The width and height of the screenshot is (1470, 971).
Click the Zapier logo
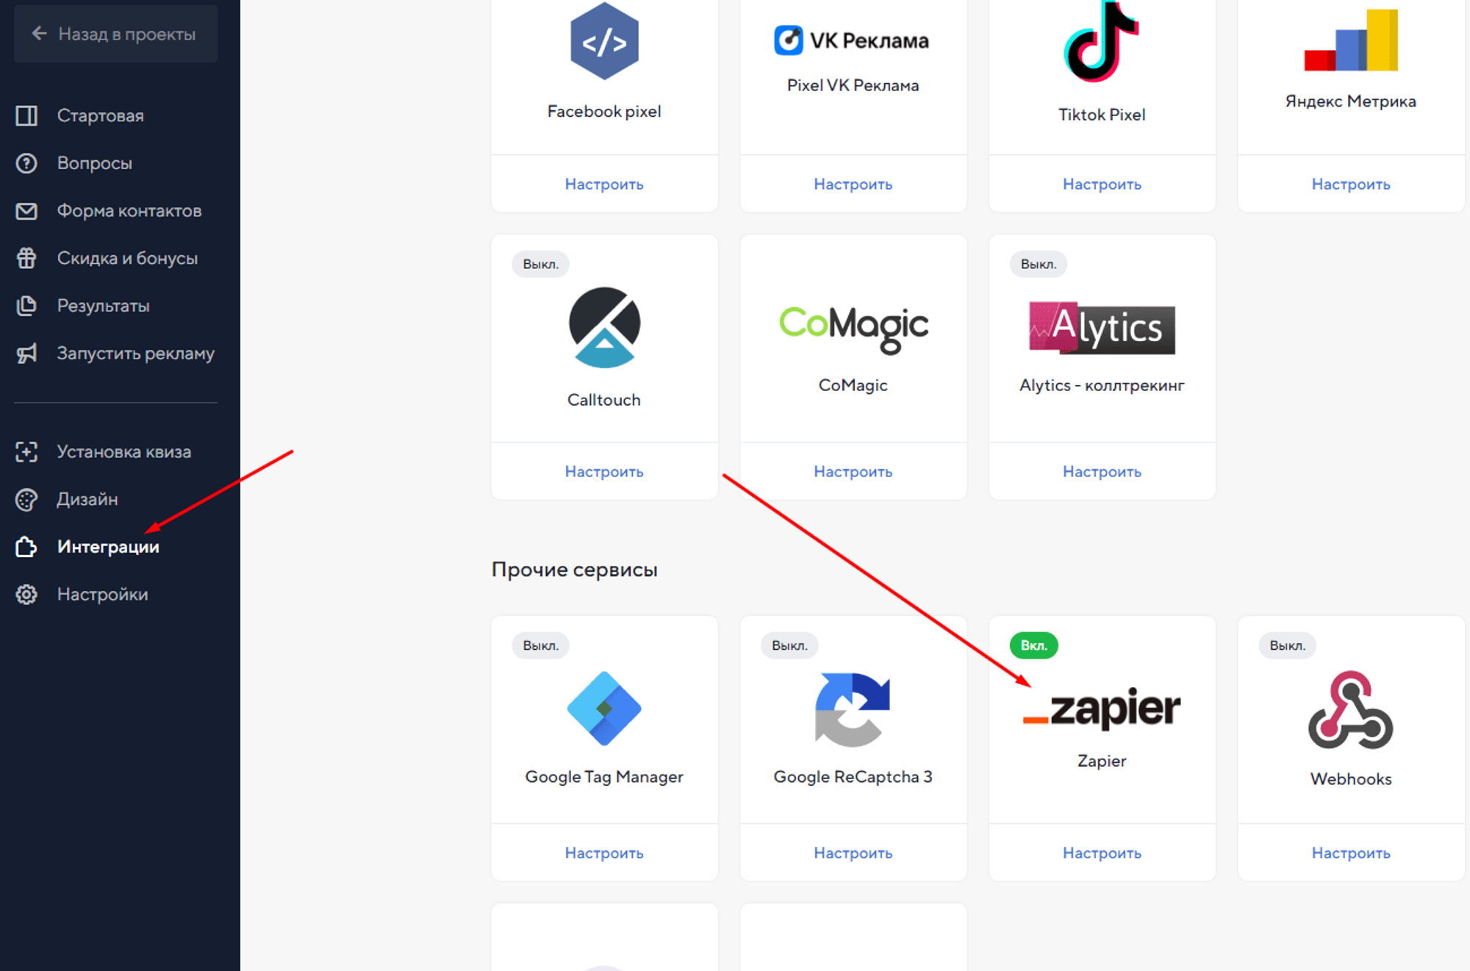[1102, 709]
